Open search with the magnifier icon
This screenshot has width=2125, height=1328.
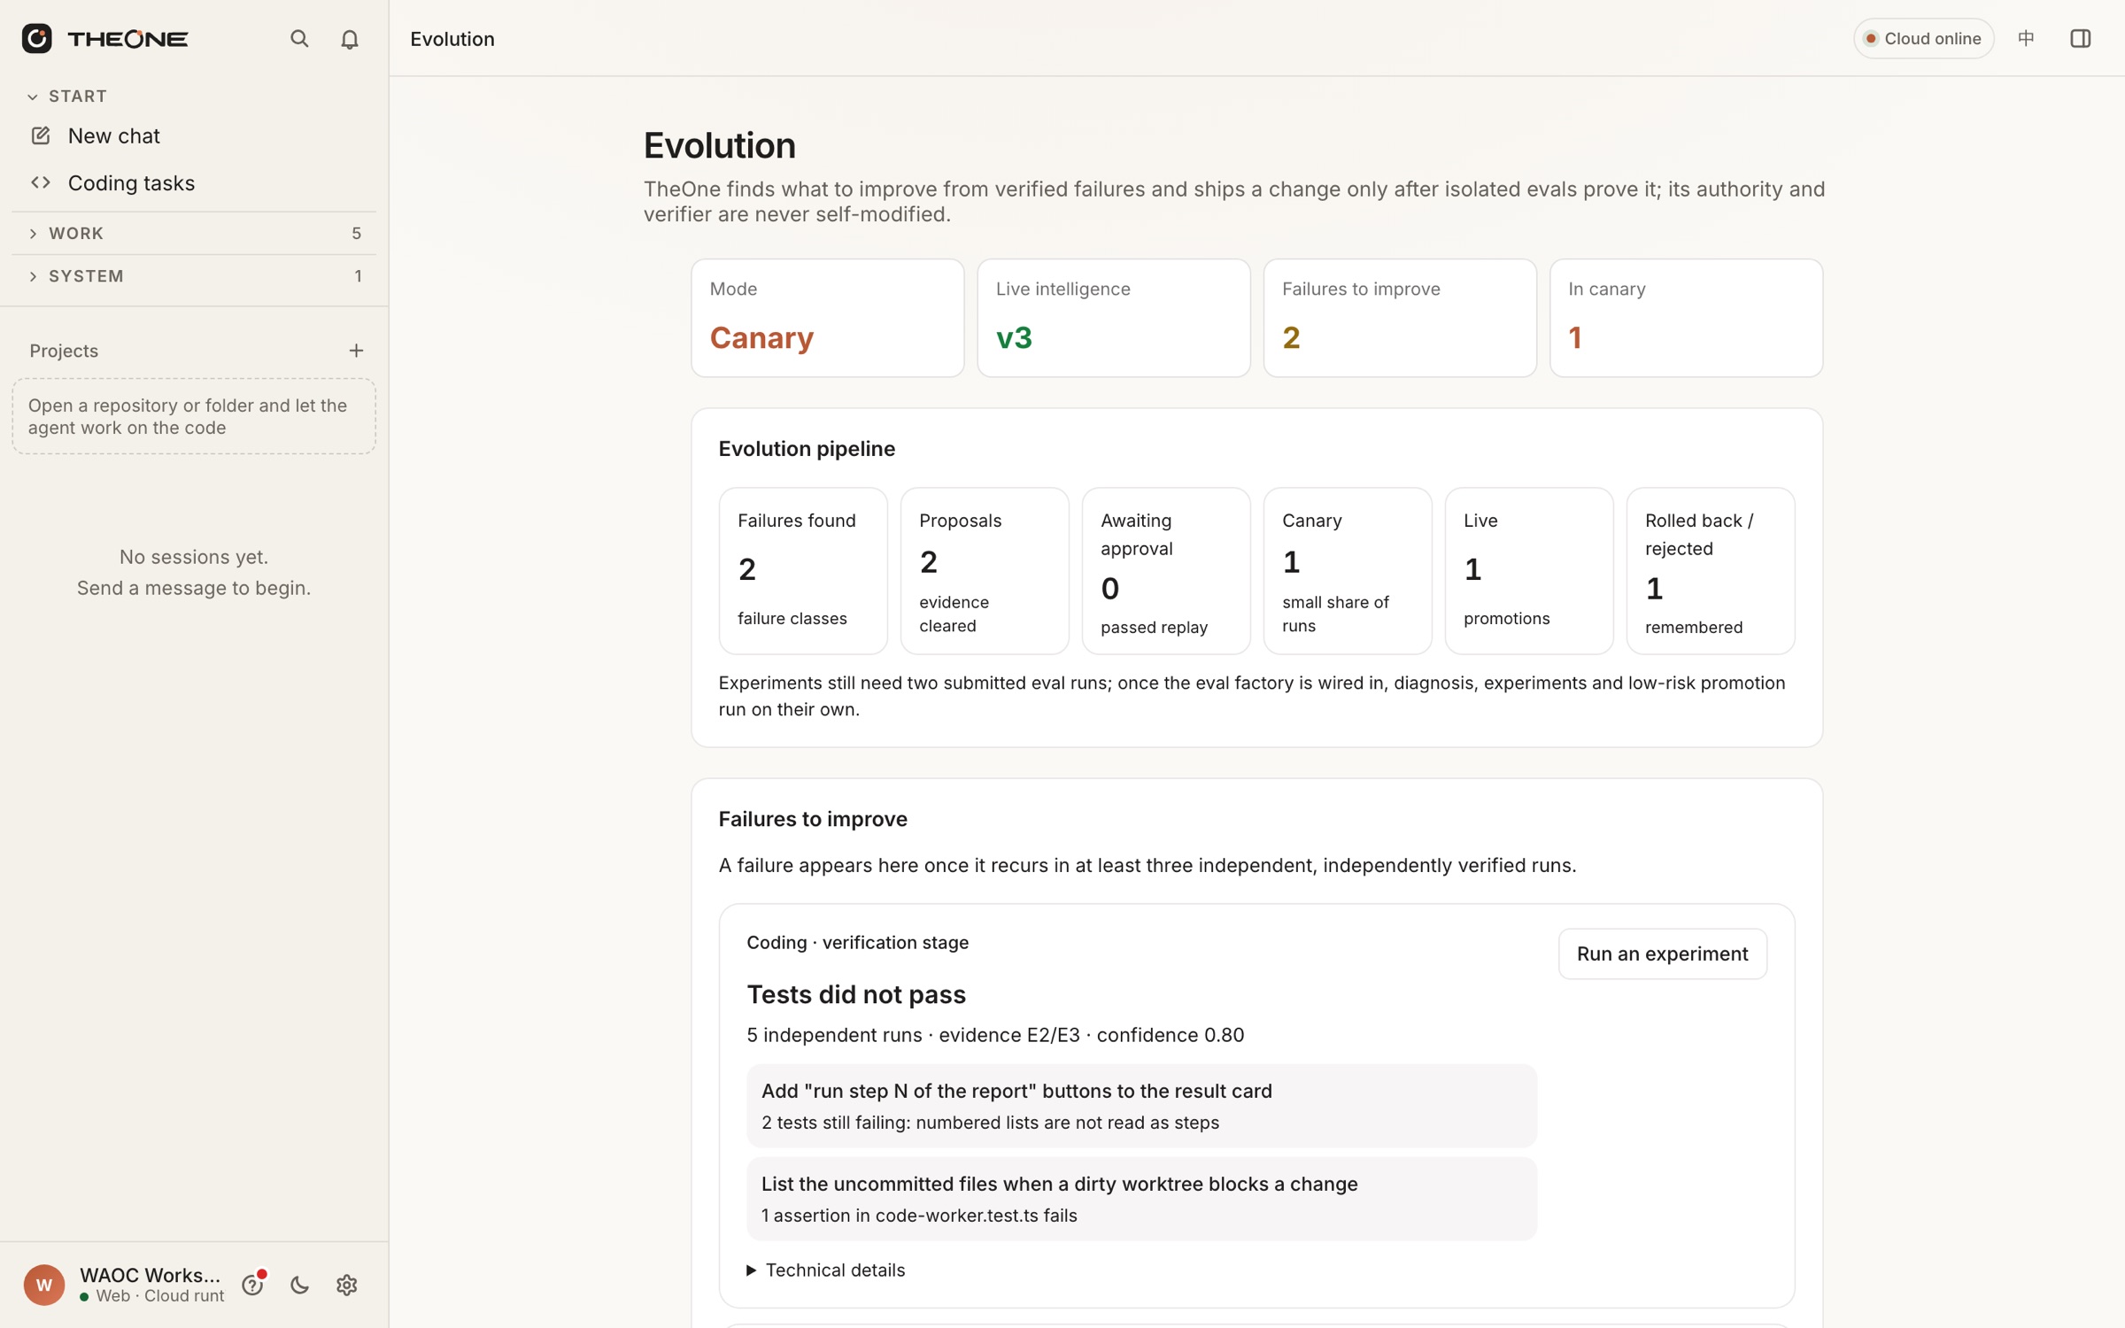pos(299,39)
